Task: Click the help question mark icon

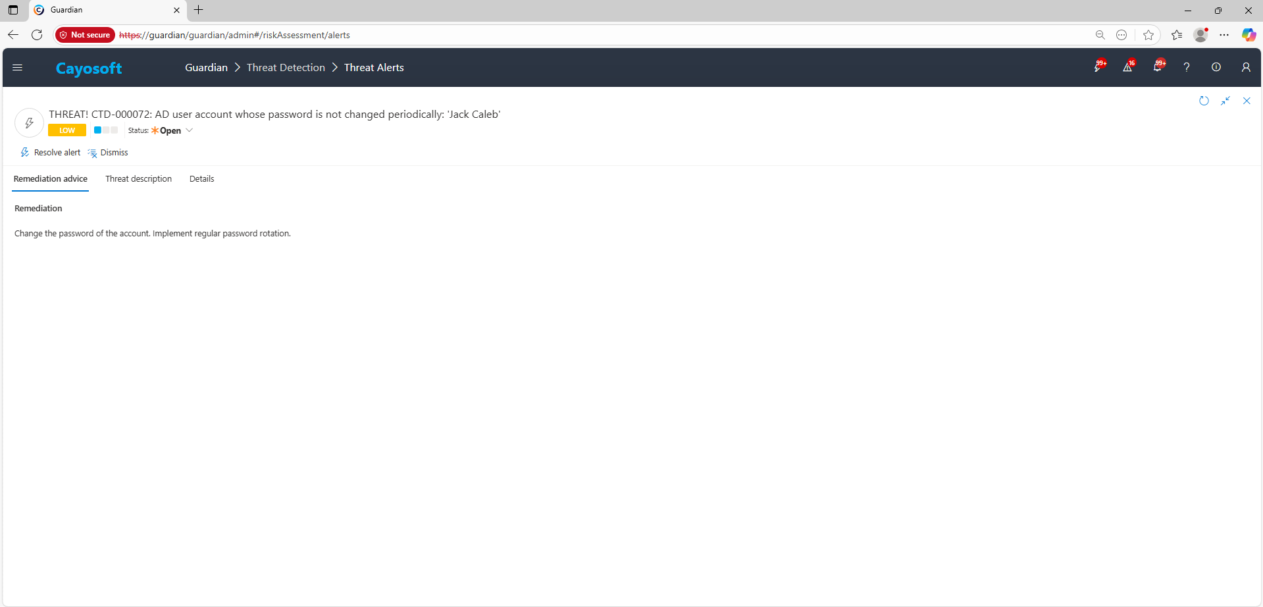Action: click(x=1187, y=67)
